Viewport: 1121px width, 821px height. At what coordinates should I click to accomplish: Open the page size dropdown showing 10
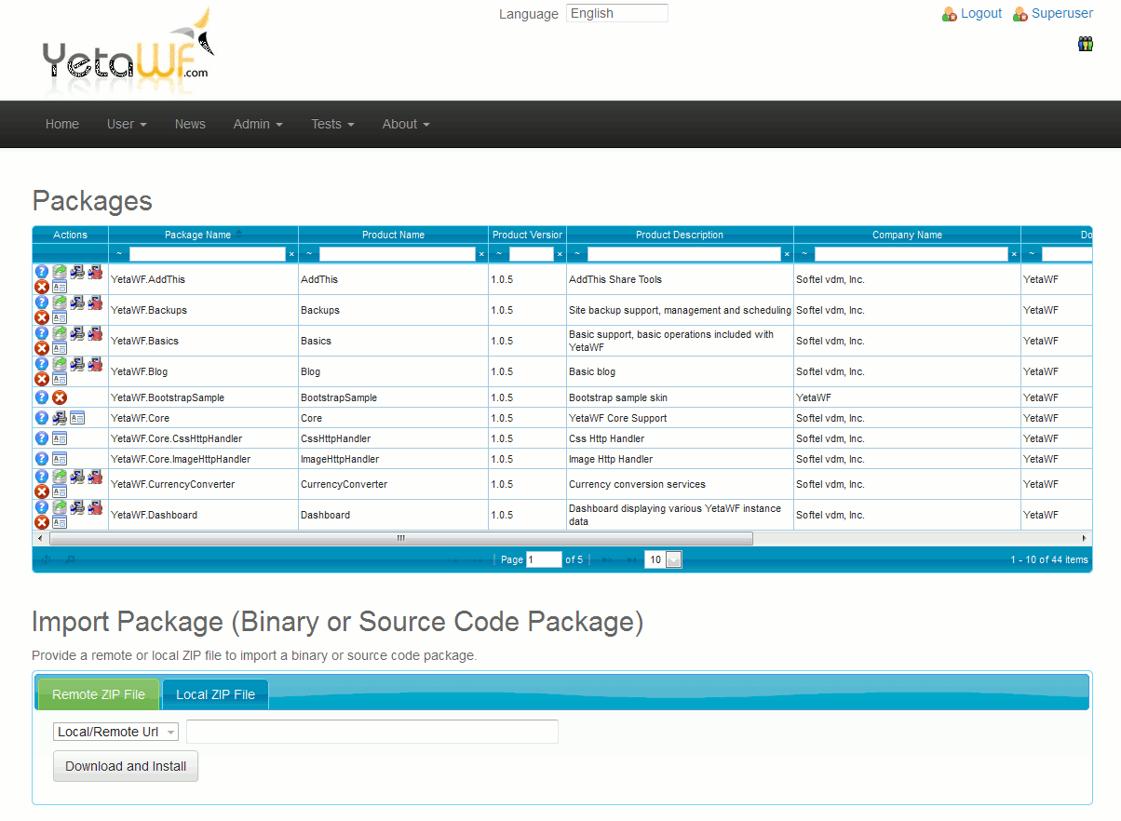pyautogui.click(x=664, y=559)
